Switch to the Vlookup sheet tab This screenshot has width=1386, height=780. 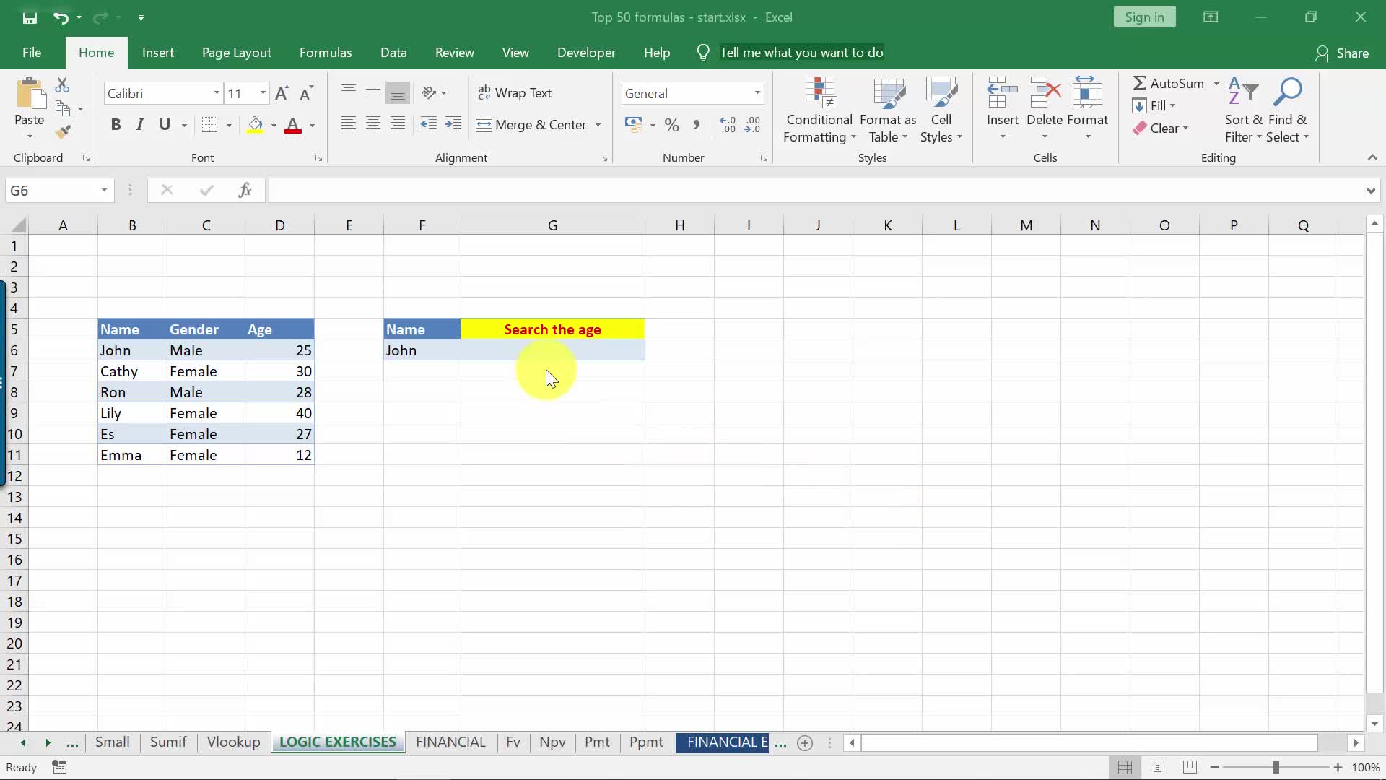pos(233,742)
